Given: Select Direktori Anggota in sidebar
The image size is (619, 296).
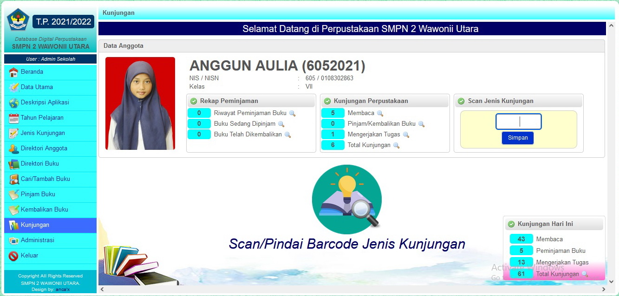Looking at the screenshot, I should click(x=44, y=148).
